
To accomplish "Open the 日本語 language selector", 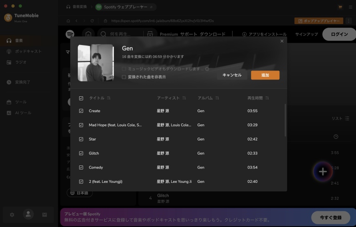I will click(x=80, y=193).
